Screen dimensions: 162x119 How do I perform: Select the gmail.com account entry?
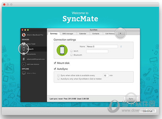coord(36,59)
